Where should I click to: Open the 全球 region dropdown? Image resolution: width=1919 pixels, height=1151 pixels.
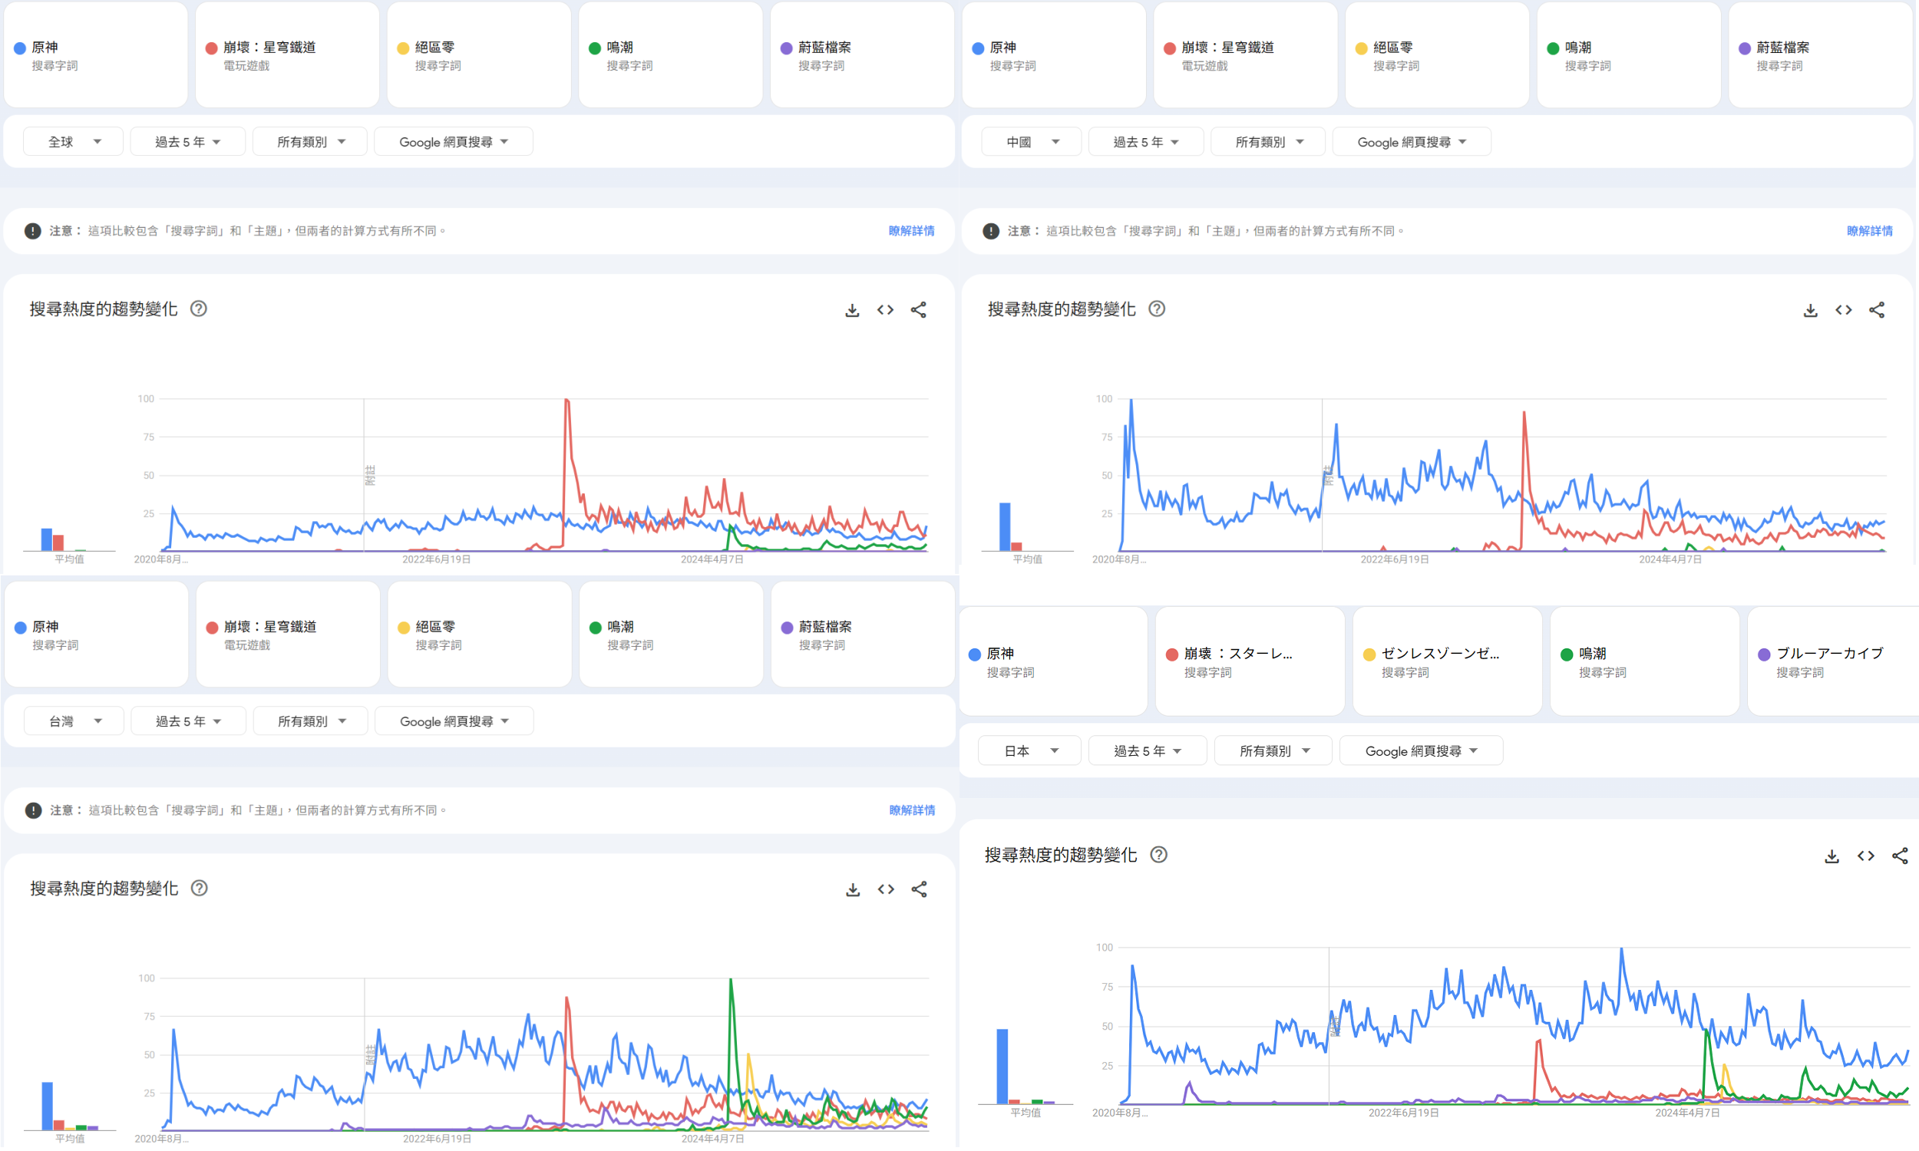tap(73, 142)
